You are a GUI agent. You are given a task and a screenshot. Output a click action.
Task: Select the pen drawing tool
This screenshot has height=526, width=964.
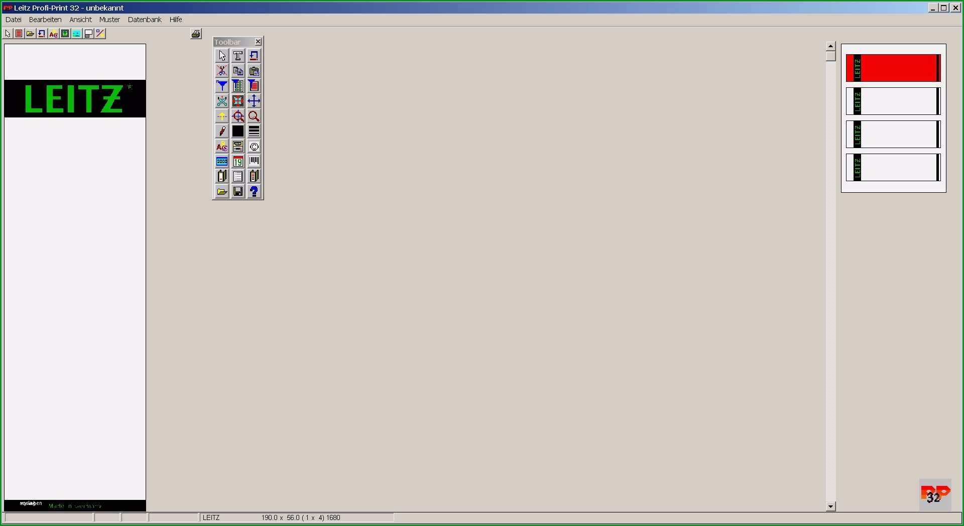point(222,131)
